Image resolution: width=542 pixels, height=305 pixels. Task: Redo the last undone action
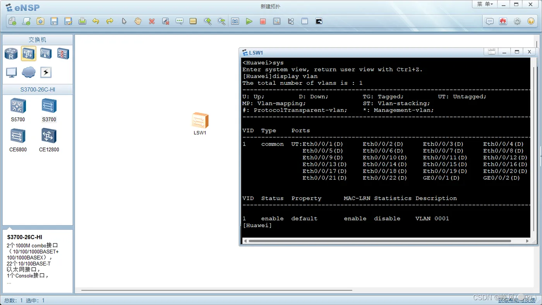[110, 21]
